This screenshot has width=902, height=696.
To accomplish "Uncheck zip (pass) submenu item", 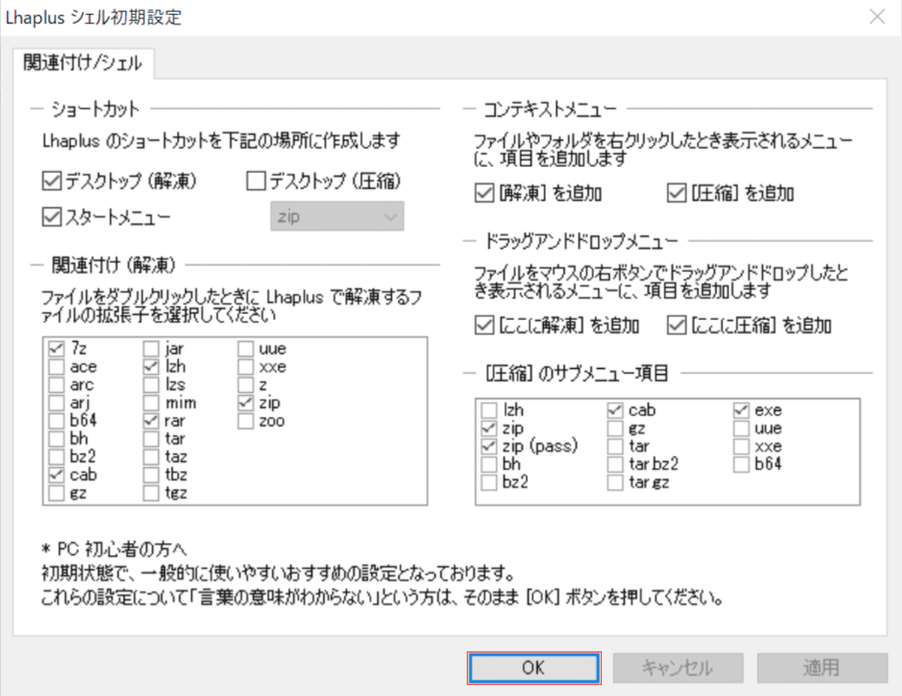I will click(489, 445).
